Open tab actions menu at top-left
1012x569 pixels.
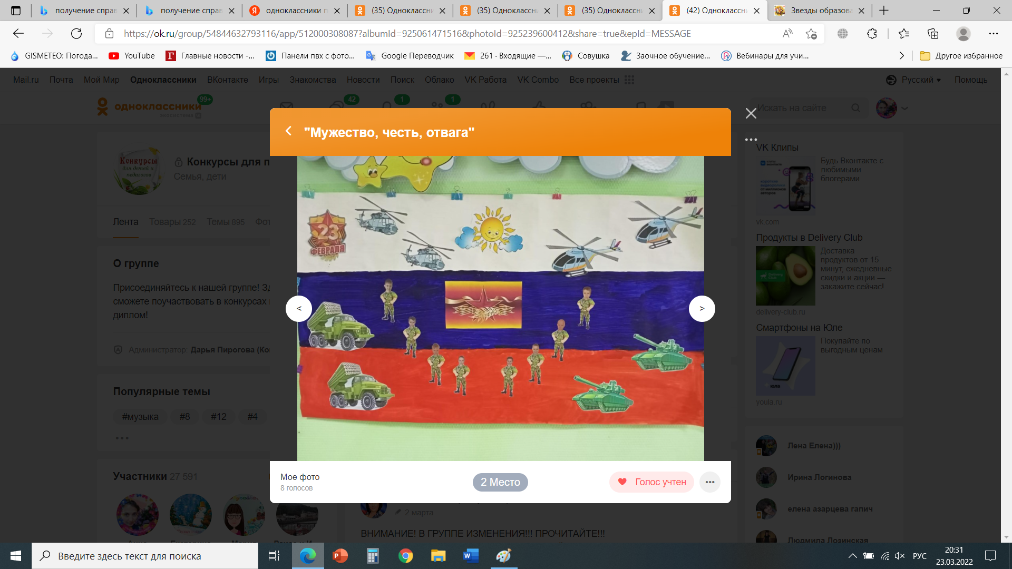(16, 11)
